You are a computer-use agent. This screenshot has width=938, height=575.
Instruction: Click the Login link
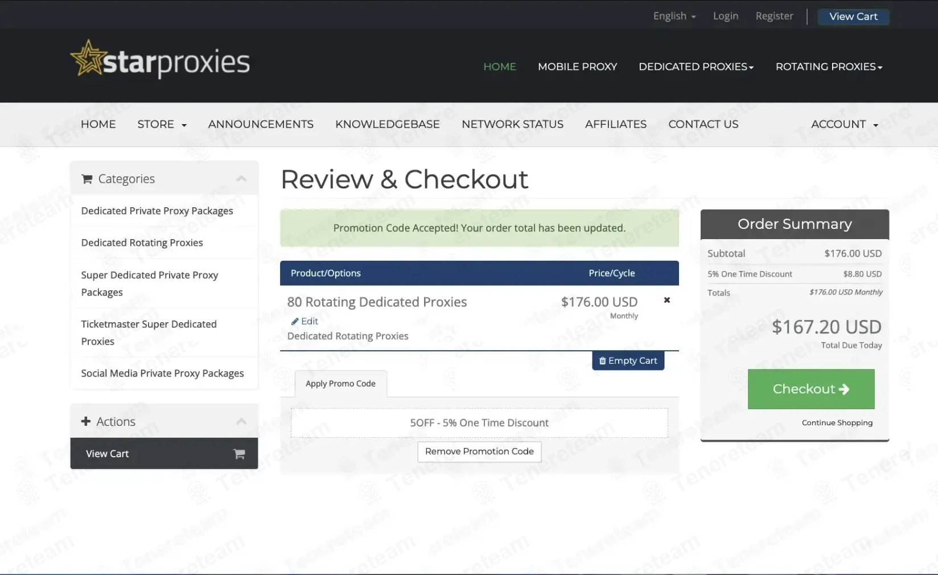tap(726, 16)
